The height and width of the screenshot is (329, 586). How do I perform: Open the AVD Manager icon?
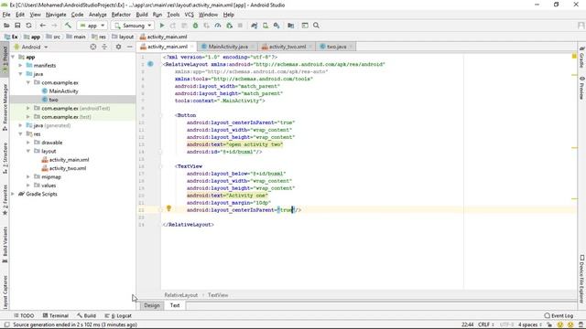click(266, 26)
